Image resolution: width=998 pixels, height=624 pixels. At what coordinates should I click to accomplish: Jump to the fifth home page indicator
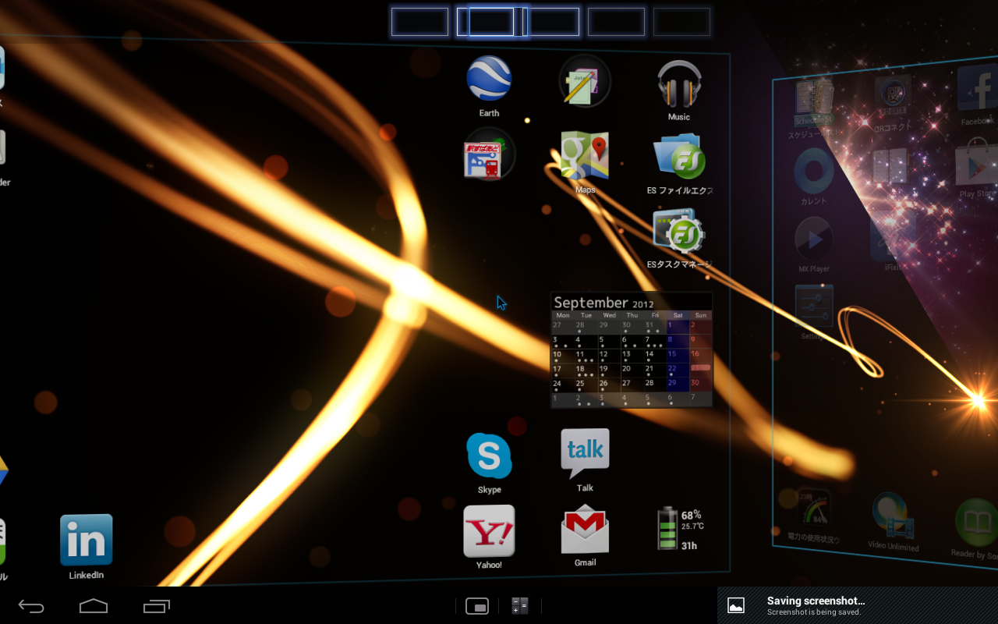(681, 22)
